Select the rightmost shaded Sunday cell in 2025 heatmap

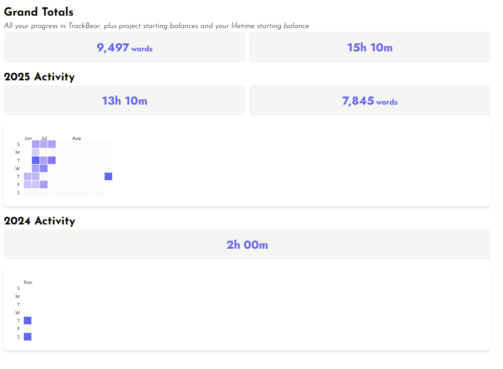(52, 144)
